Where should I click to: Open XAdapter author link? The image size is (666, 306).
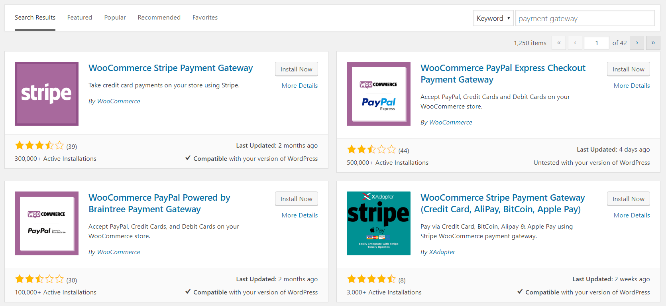pyautogui.click(x=442, y=252)
